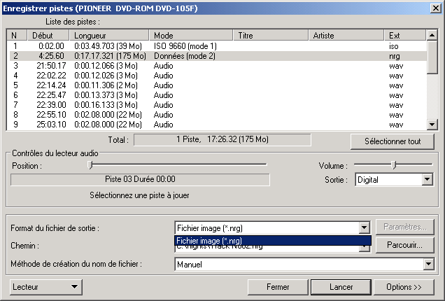Click the Volume slider handle
The height and width of the screenshot is (301, 445).
394,164
